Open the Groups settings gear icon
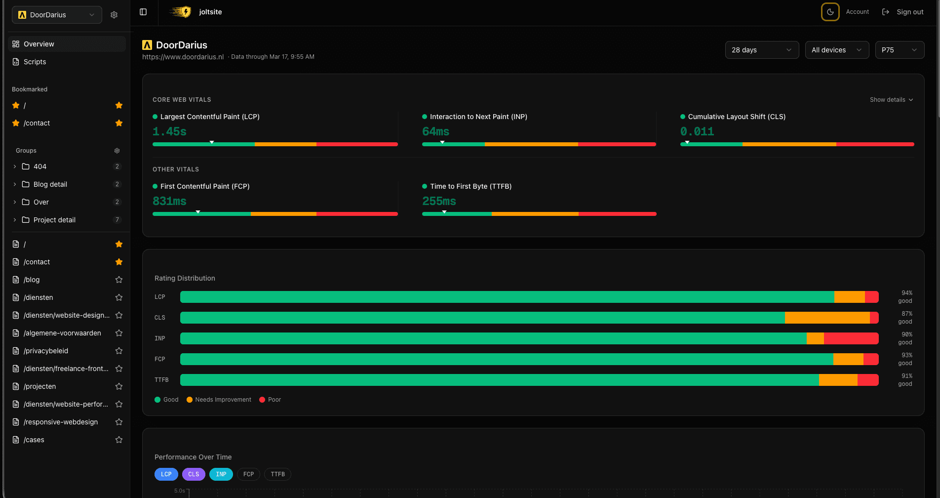Image resolution: width=940 pixels, height=498 pixels. (117, 150)
